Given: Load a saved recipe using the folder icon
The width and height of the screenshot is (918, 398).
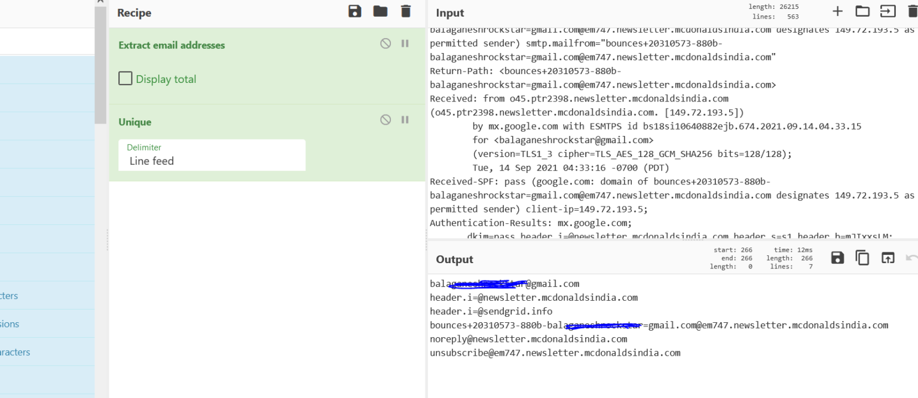Looking at the screenshot, I should 380,11.
